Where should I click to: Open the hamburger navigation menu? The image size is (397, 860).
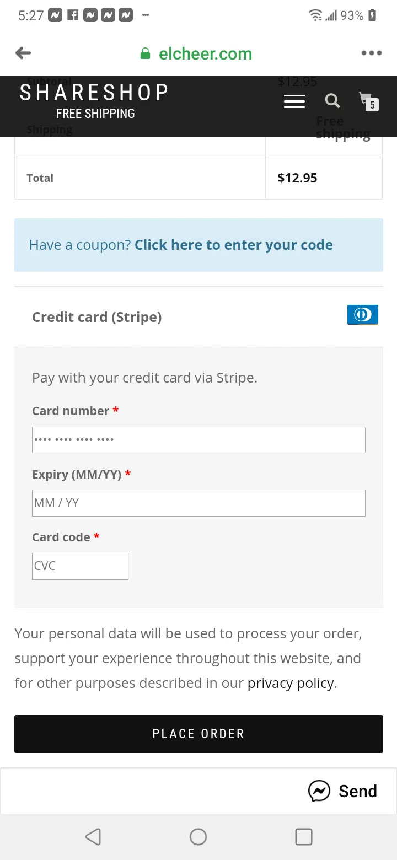coord(294,101)
